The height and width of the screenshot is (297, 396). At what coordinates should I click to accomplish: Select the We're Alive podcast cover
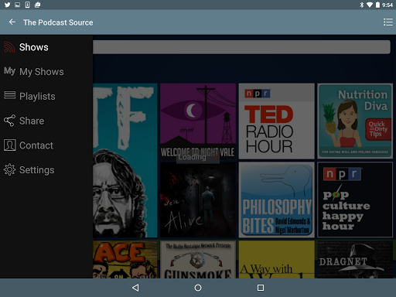(198, 200)
